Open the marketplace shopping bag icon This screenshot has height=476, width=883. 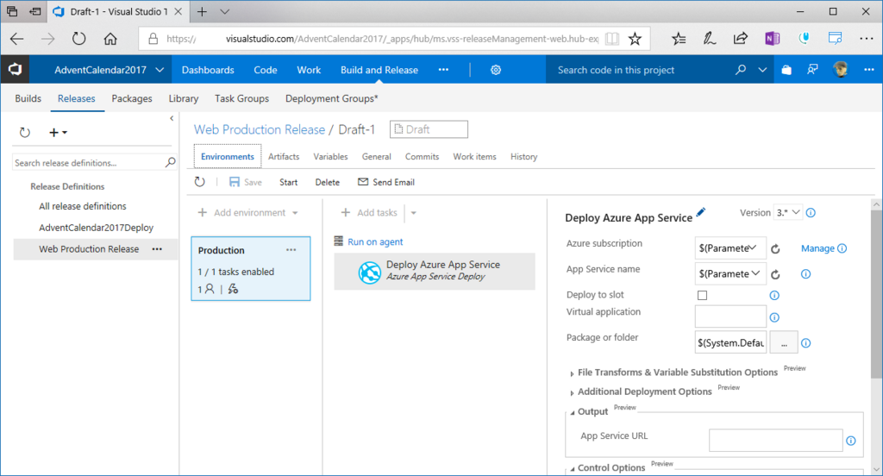click(786, 70)
